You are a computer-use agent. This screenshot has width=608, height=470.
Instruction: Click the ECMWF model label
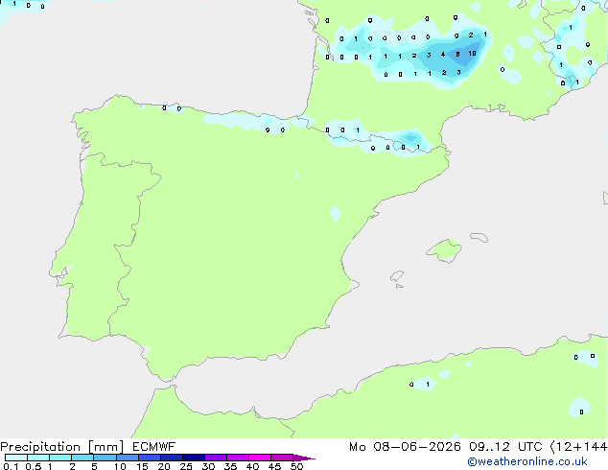pyautogui.click(x=154, y=447)
